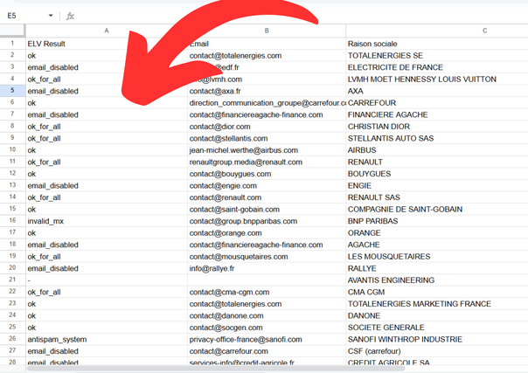Select the 'AGACHE' cell in row 18
This screenshot has height=373, width=528.
tap(437, 245)
